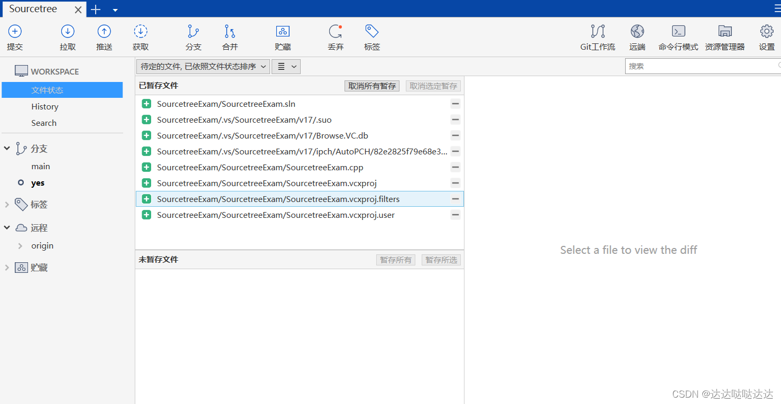The width and height of the screenshot is (781, 404).
Task: Click the 已暂存文件 section header
Action: (x=159, y=86)
